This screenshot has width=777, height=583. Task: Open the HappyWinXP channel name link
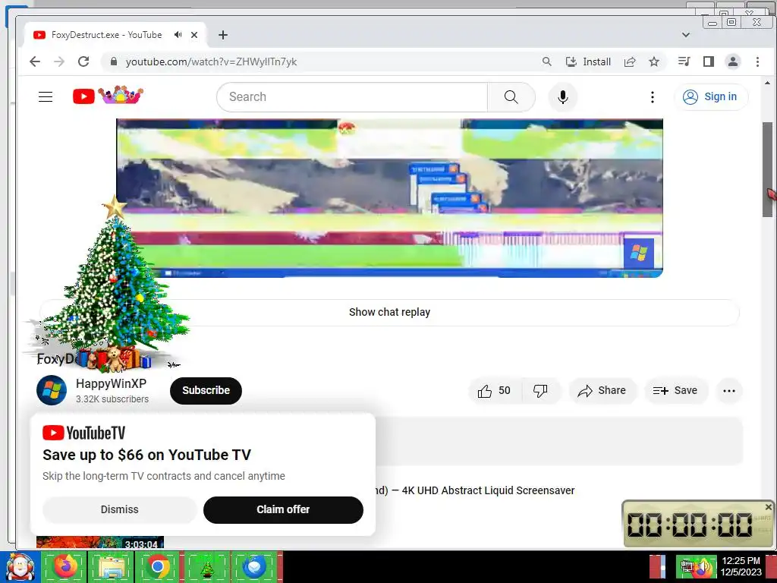point(111,383)
